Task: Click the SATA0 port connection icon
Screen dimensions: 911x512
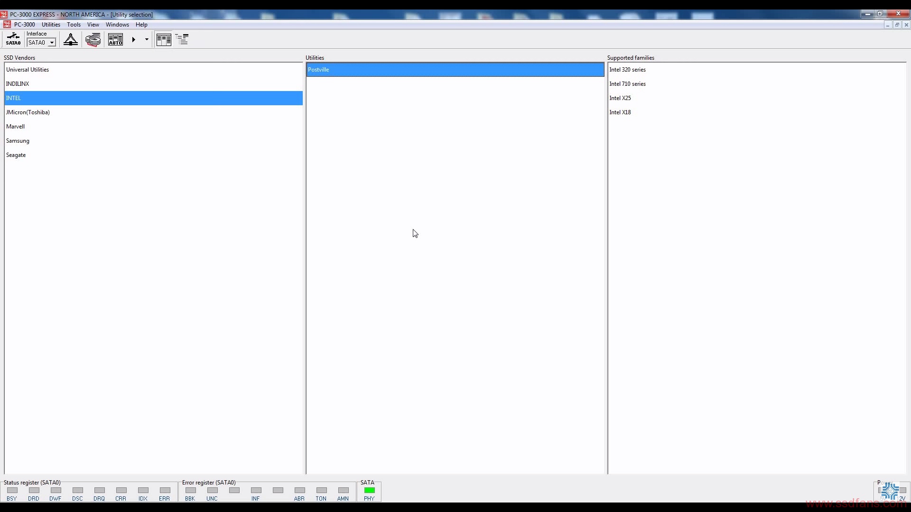Action: 13,39
